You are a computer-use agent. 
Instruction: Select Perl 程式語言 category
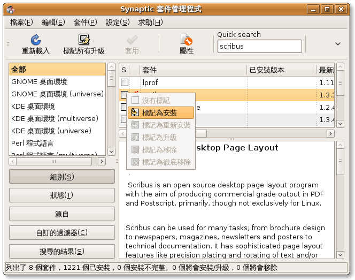tap(57, 143)
